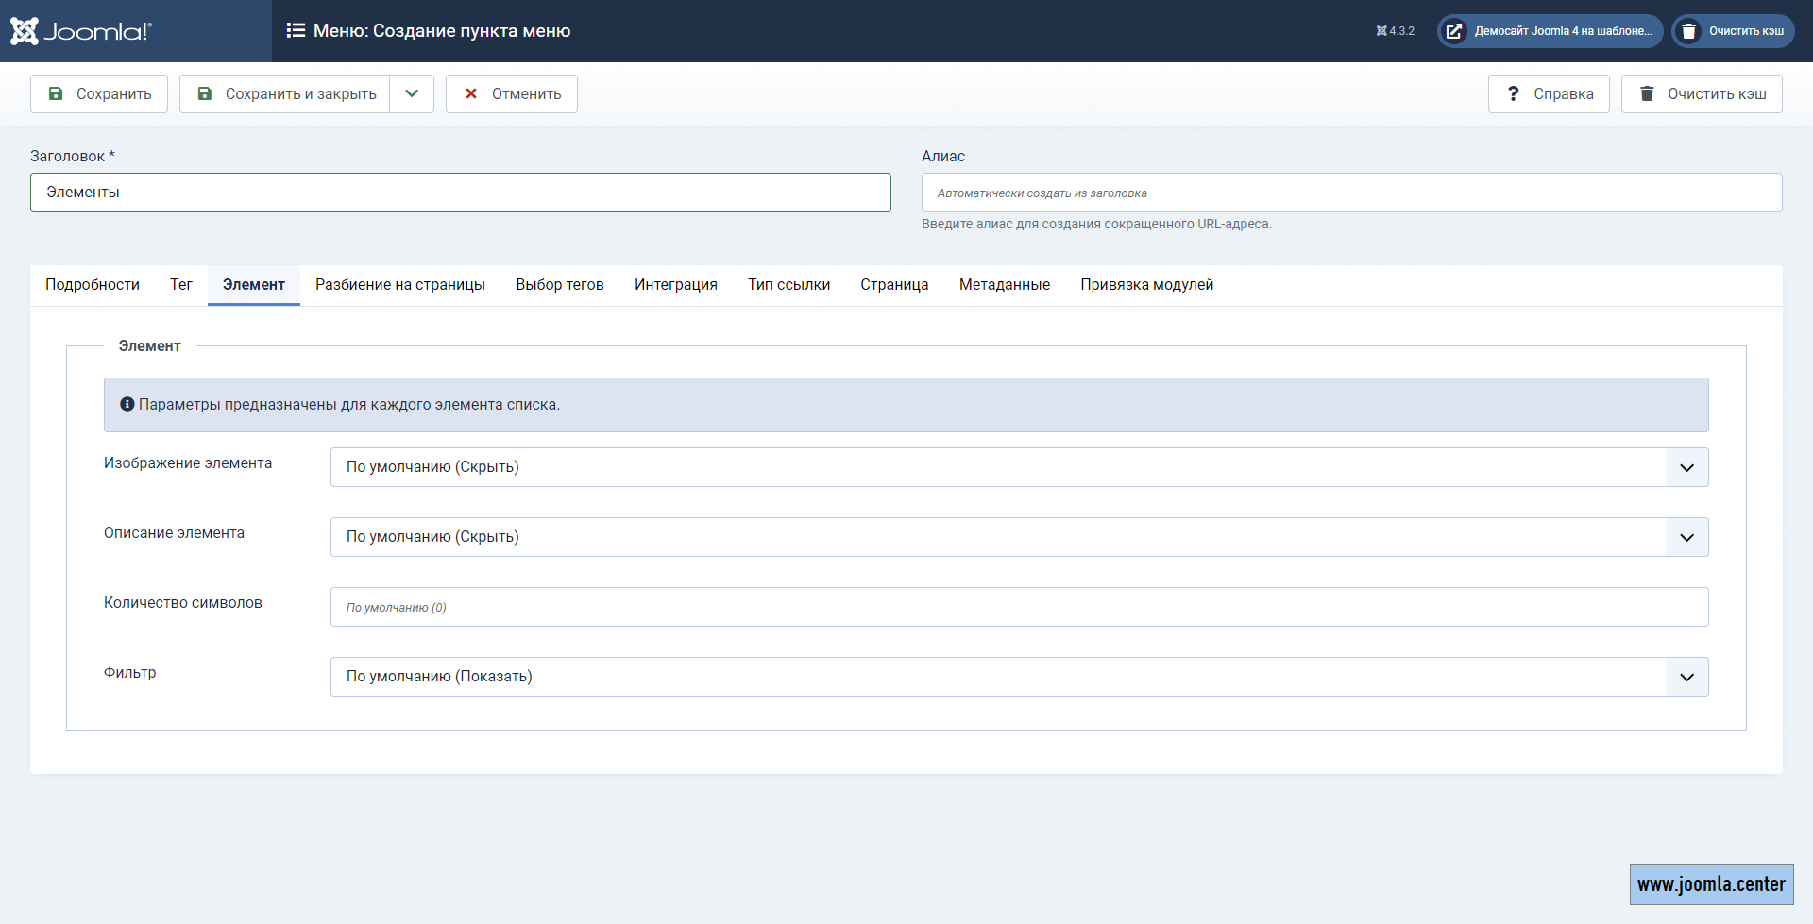1813x924 pixels.
Task: Switch to the Pagination tab
Action: point(400,285)
